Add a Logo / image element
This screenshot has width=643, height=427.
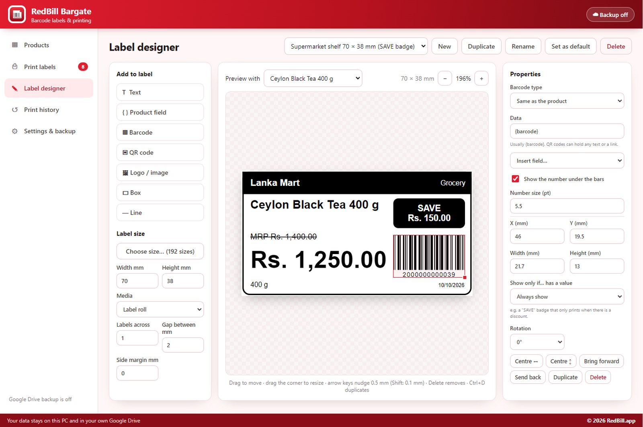click(x=160, y=173)
